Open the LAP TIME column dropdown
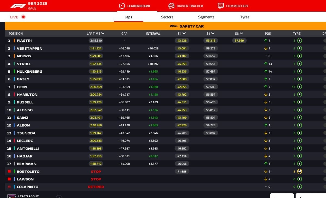Screen dimensions: 326x198 (x=103, y=33)
